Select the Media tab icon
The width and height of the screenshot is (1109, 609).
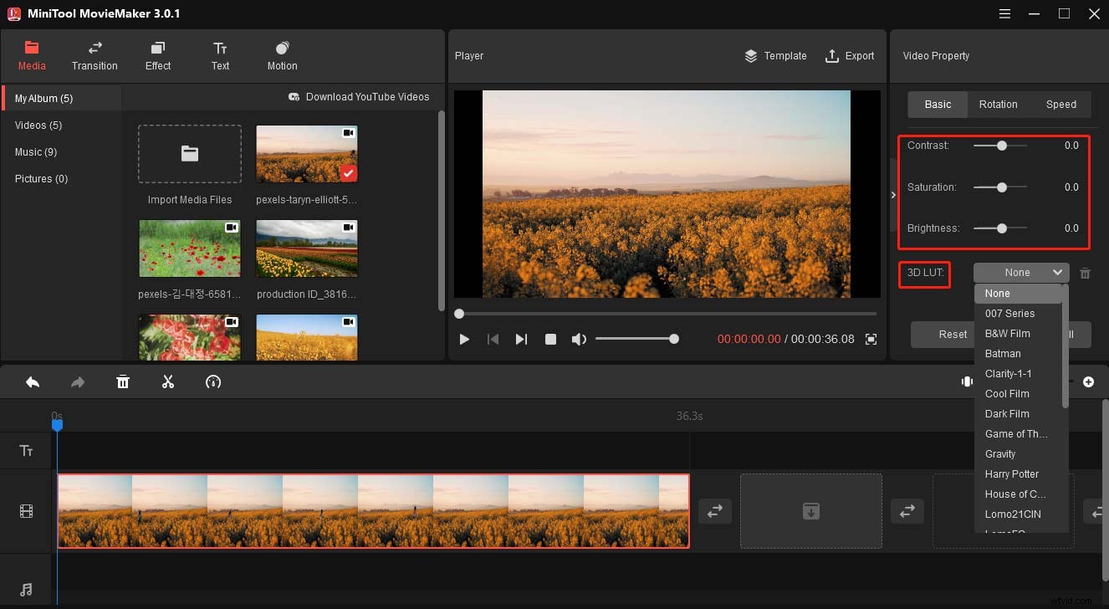[32, 49]
